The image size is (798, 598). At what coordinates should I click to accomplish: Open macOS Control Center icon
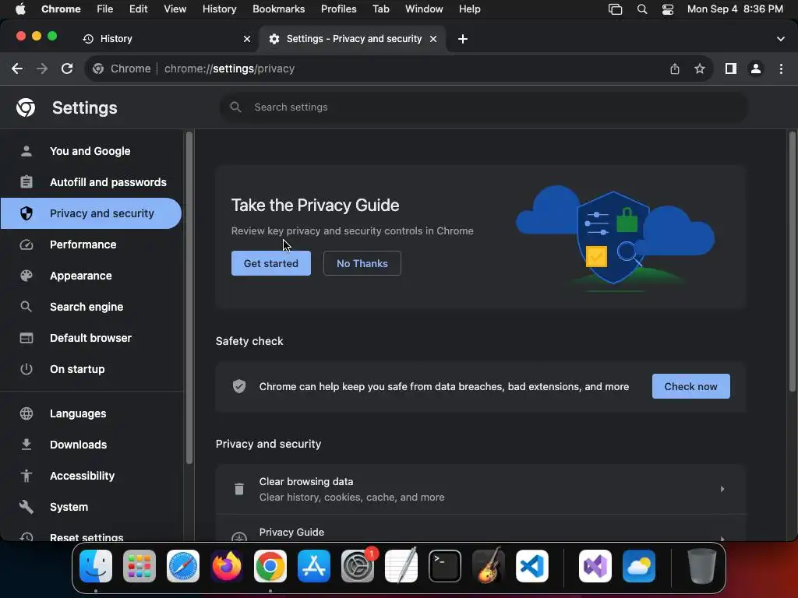click(668, 9)
